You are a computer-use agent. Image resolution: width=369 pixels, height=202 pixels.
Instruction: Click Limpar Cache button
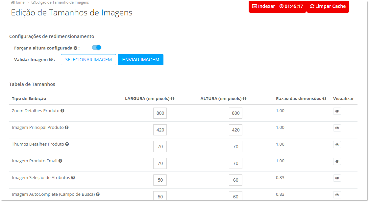click(x=328, y=6)
